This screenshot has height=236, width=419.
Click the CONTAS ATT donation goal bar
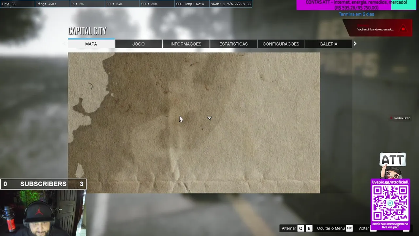pos(356,5)
